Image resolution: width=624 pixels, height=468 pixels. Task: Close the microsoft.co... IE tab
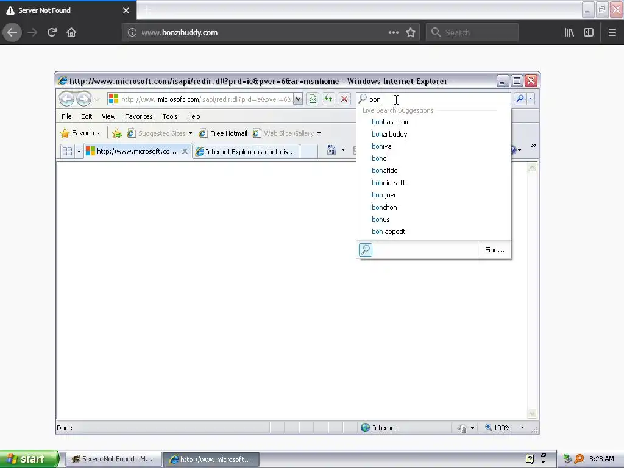(x=185, y=151)
